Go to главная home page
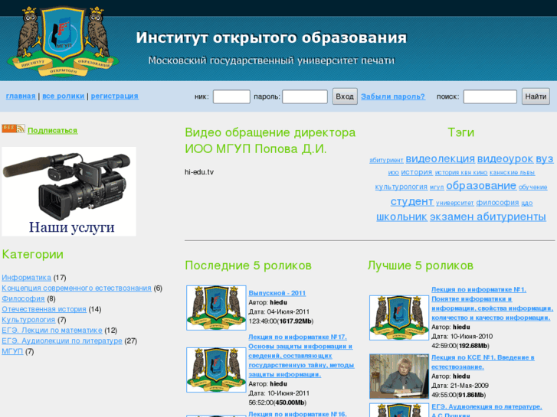The height and width of the screenshot is (417, 557). (21, 96)
